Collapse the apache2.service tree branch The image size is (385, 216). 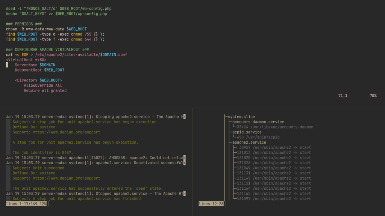tap(249, 142)
